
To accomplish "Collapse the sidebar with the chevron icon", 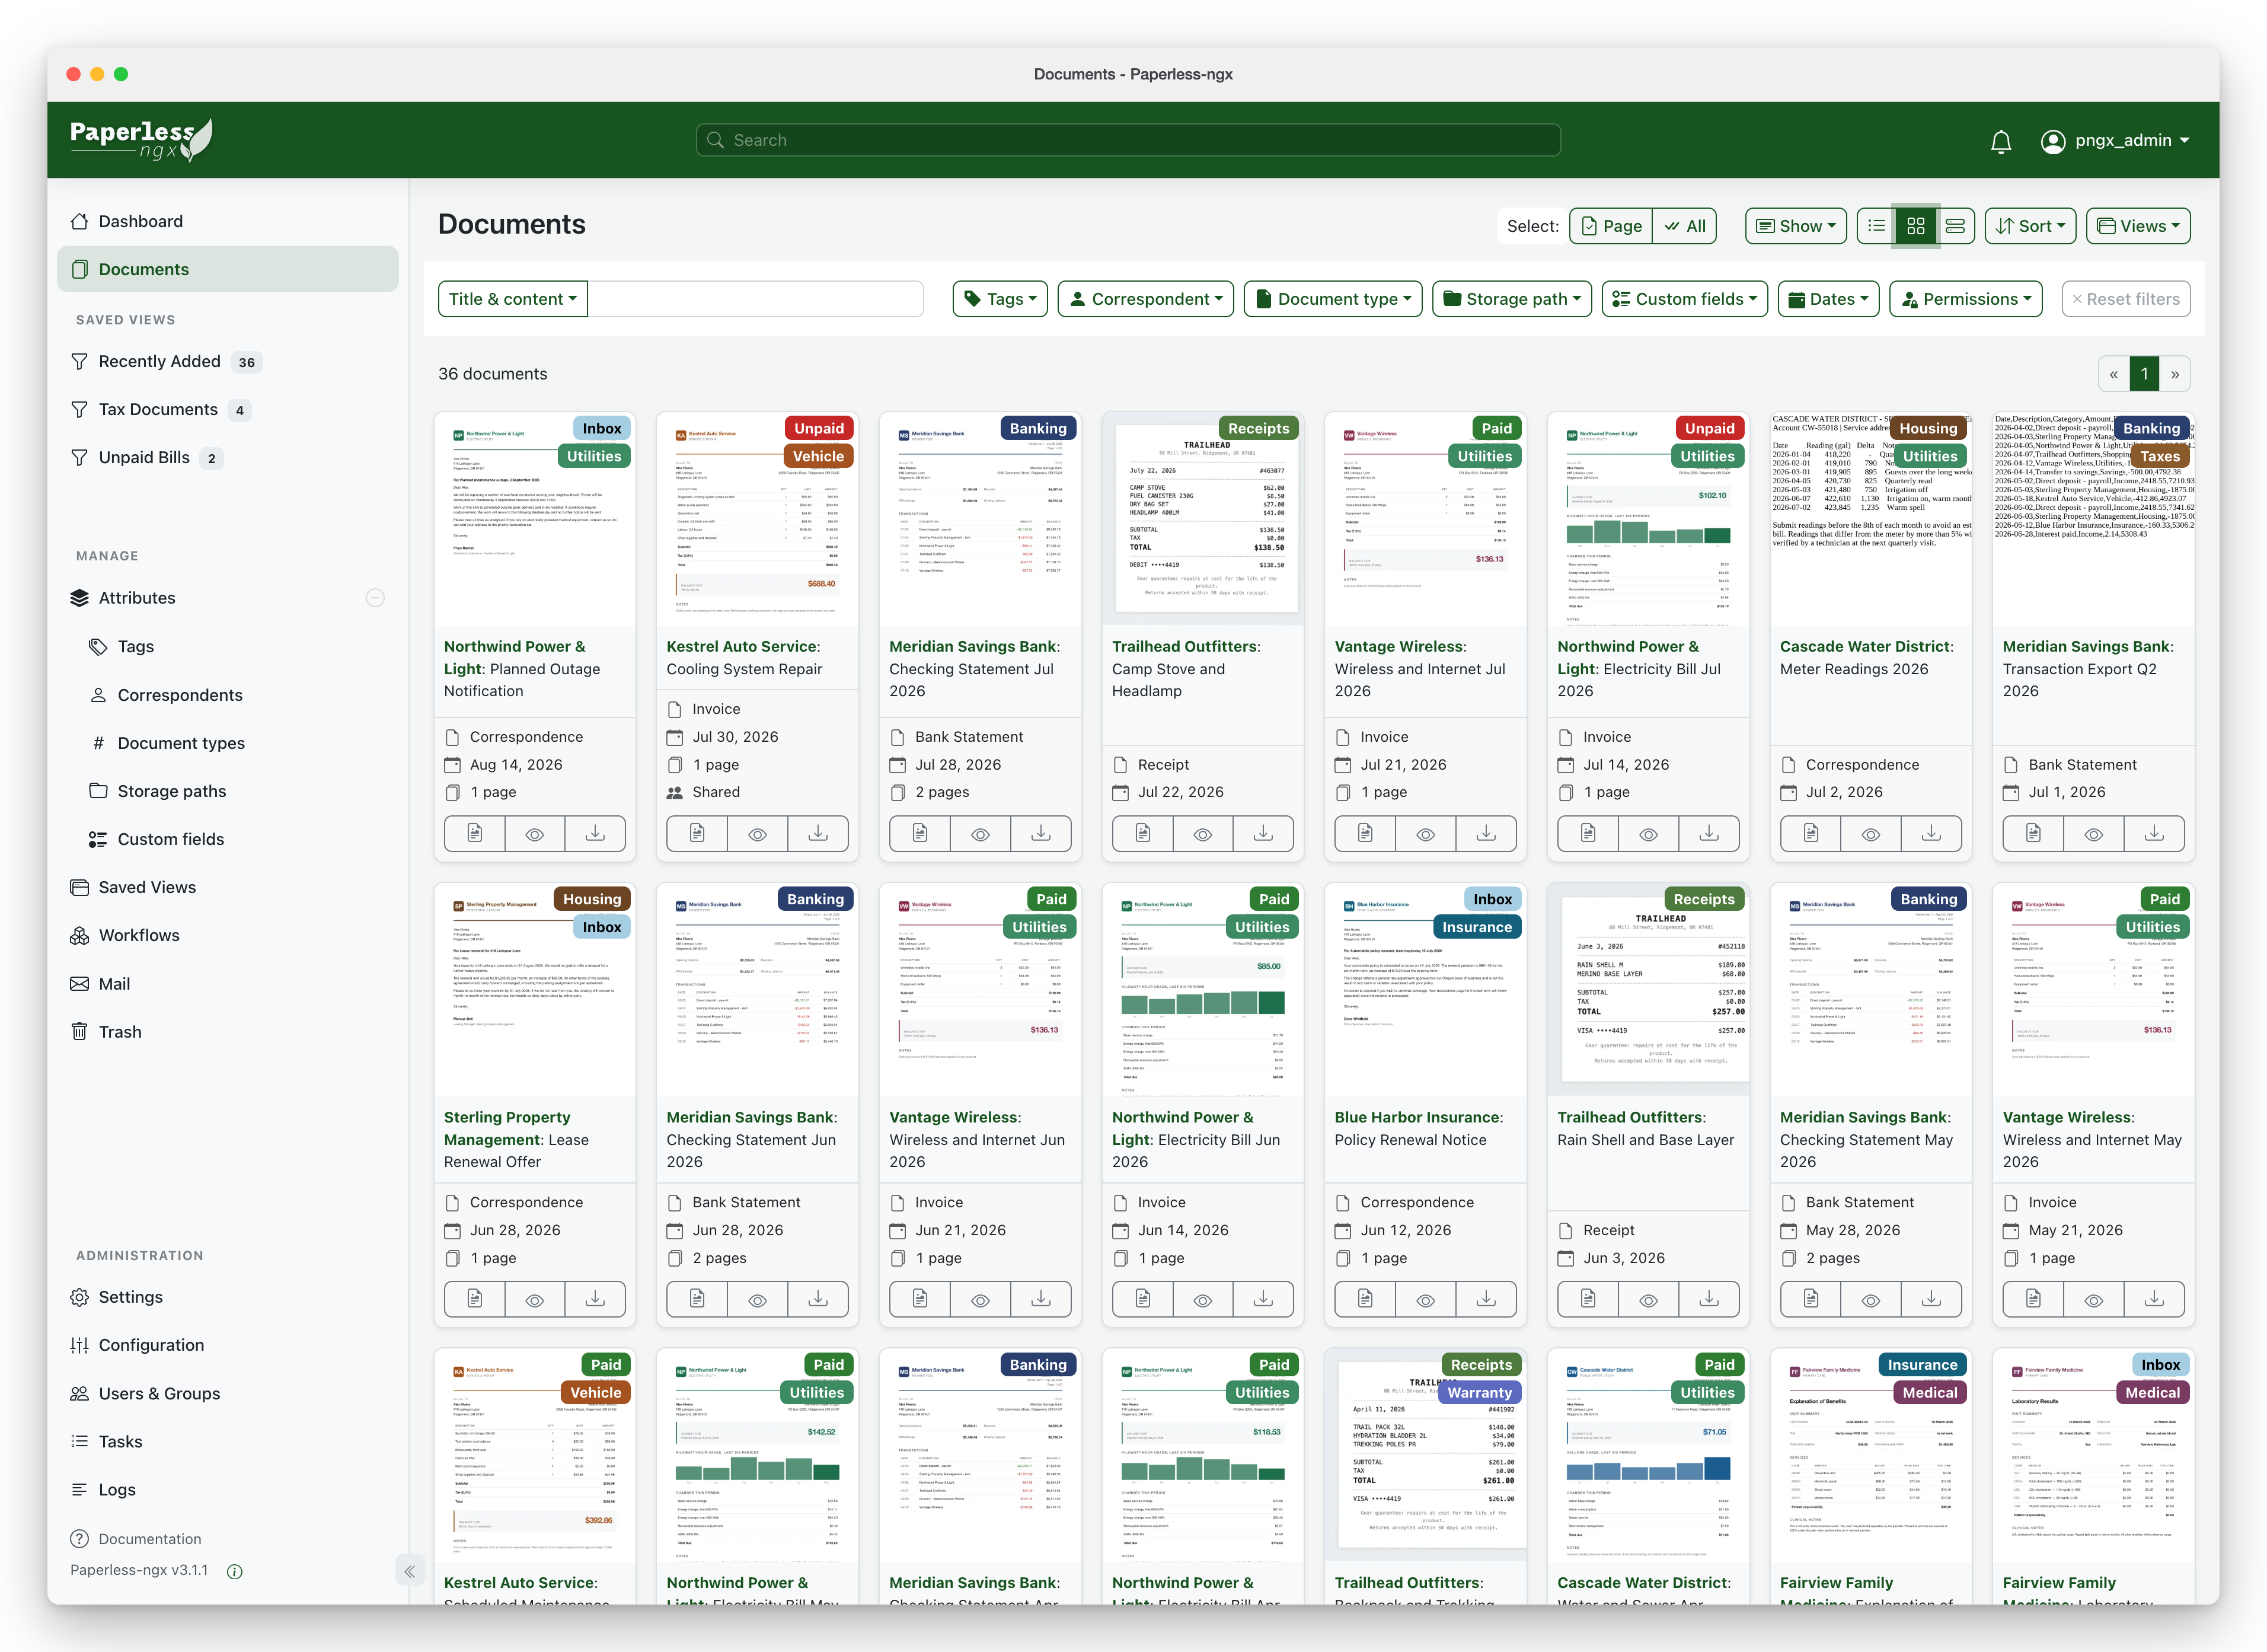I will 410,1571.
